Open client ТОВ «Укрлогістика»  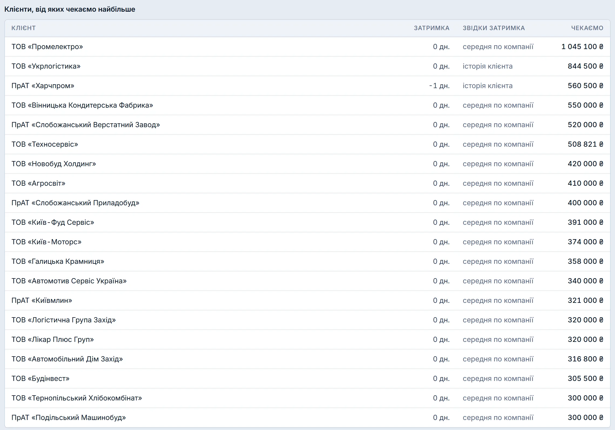(46, 66)
